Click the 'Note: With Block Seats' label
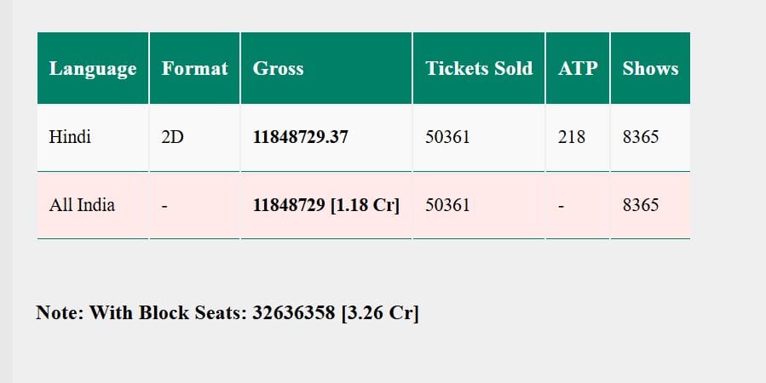The width and height of the screenshot is (766, 383). coord(141,313)
